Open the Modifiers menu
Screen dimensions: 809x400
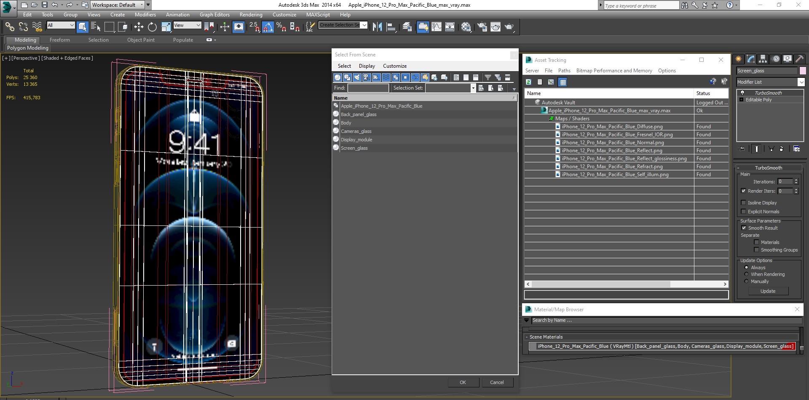point(145,14)
